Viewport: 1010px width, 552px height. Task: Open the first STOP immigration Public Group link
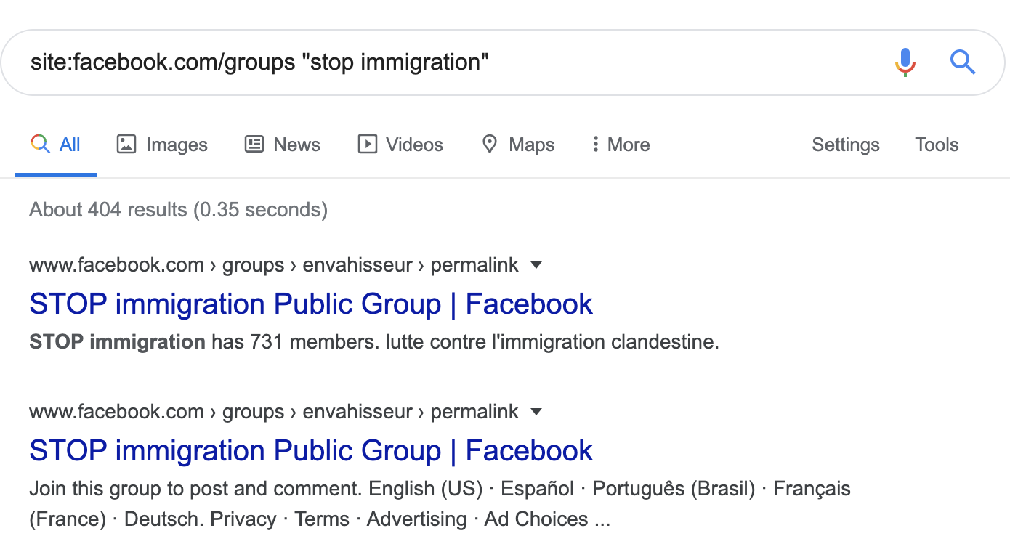coord(311,304)
